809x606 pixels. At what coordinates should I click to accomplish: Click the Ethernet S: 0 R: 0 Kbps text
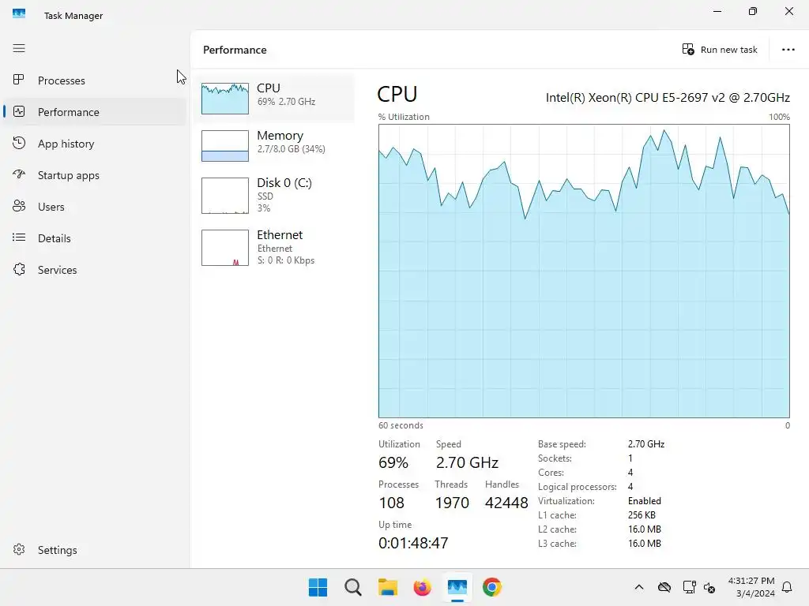coord(286,260)
